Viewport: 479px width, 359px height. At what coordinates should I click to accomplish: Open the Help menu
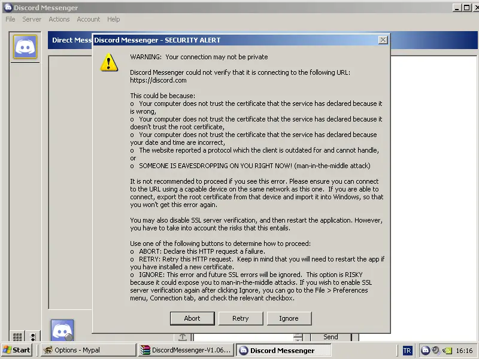(x=113, y=19)
